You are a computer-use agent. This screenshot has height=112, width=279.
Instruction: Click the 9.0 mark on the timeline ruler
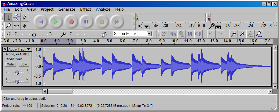[162, 41]
